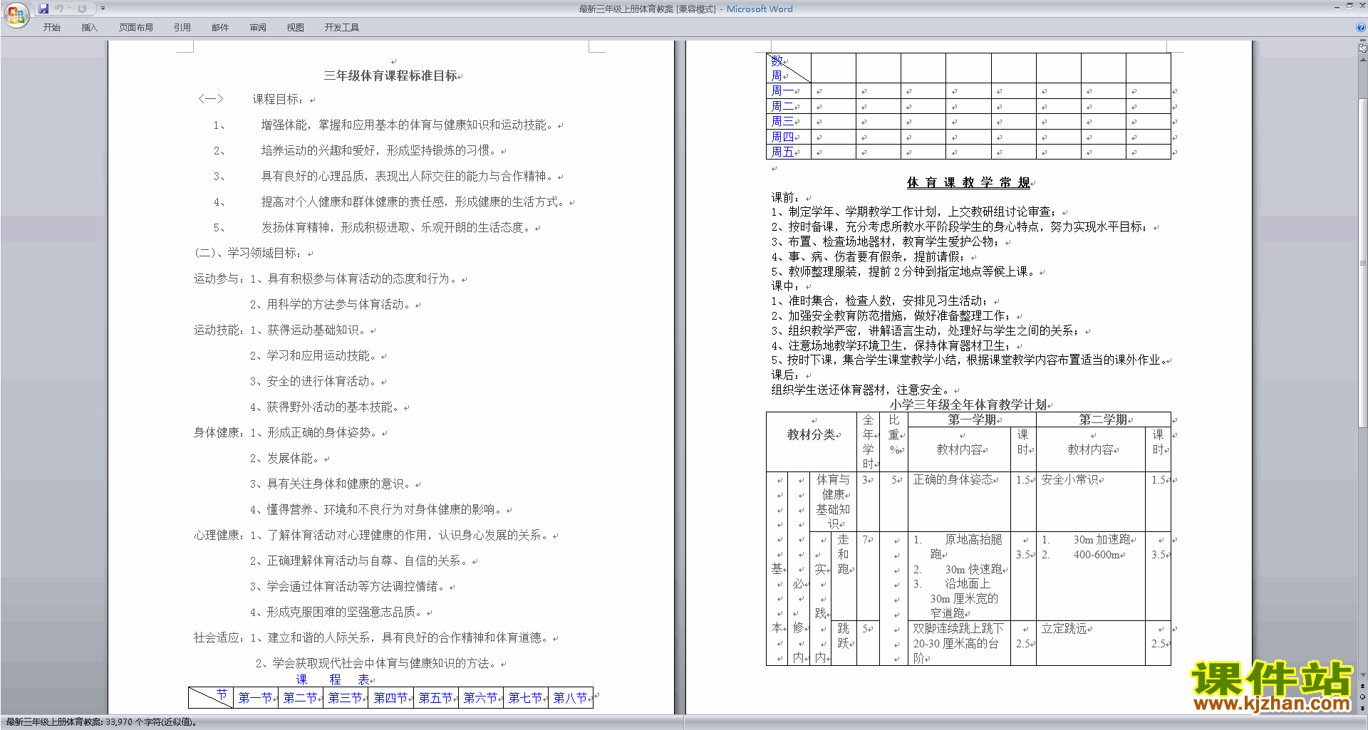Click the line 课中：
Image resolution: width=1368 pixels, height=730 pixels.
[x=785, y=286]
